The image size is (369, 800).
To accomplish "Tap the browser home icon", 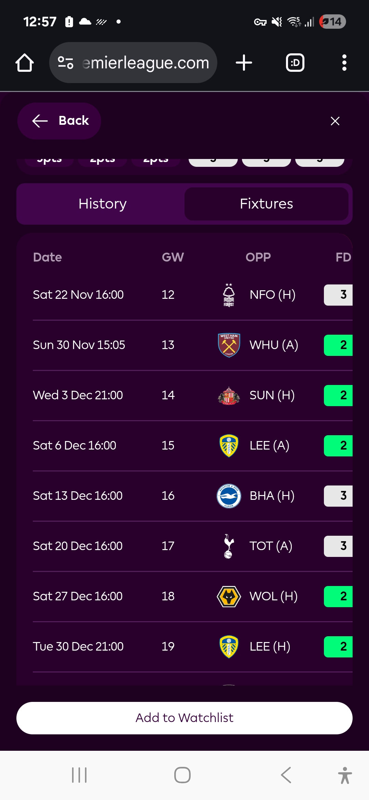I will click(x=25, y=63).
